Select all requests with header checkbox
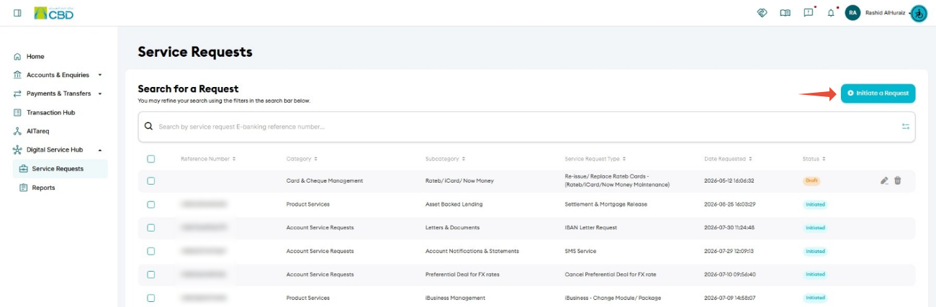This screenshot has height=307, width=936. (x=150, y=158)
